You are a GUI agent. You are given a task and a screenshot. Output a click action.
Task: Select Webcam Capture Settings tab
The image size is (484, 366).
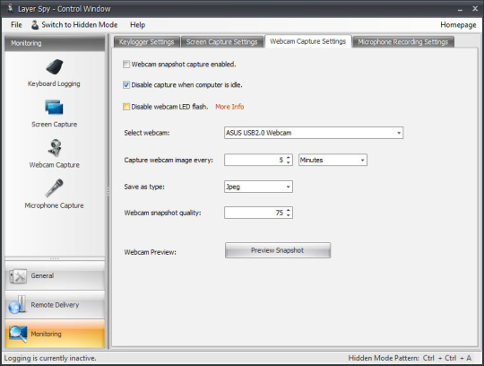[308, 41]
